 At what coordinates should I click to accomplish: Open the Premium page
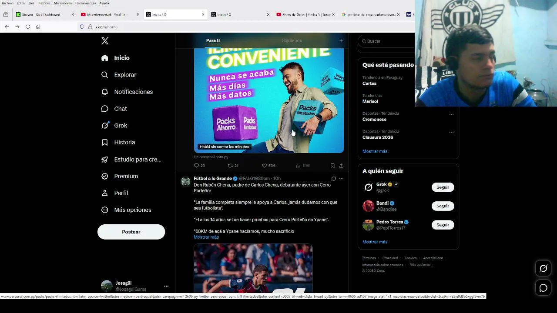point(120,176)
